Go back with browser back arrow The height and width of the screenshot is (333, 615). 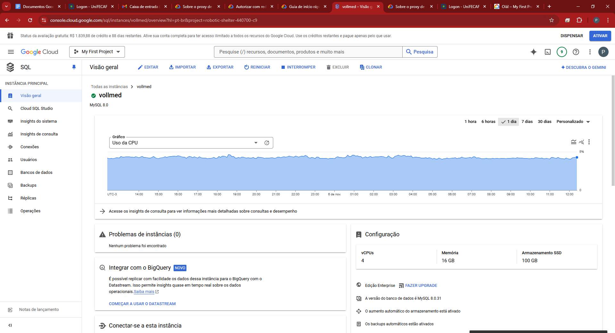click(x=7, y=20)
